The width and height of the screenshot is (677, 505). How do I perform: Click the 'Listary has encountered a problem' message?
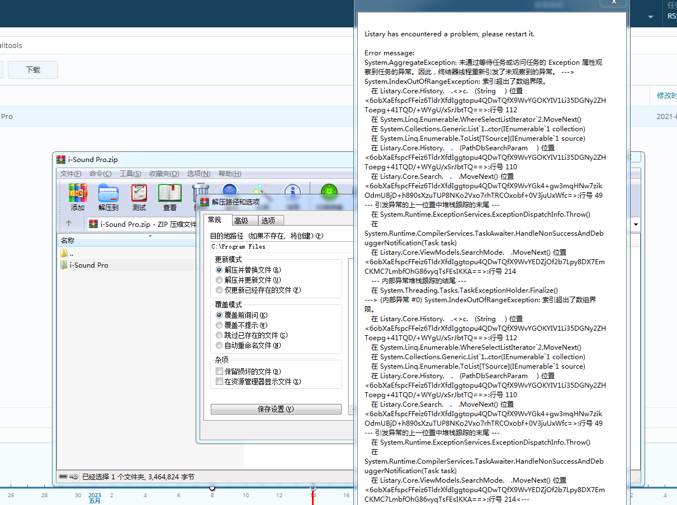449,34
